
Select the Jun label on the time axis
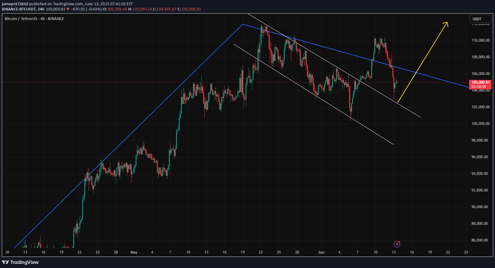pyautogui.click(x=321, y=252)
